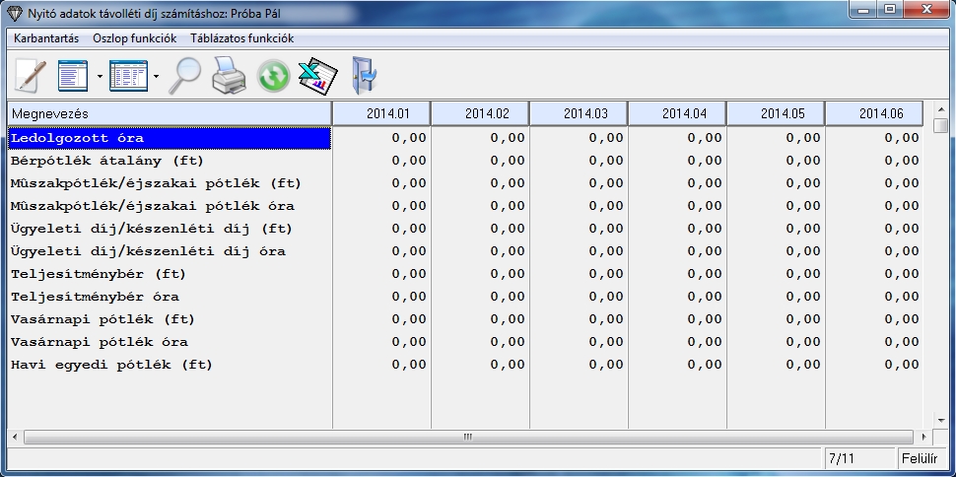Screen dimensions: 956x477
Task: Click the vertical scrollbar down arrow
Action: tap(941, 420)
